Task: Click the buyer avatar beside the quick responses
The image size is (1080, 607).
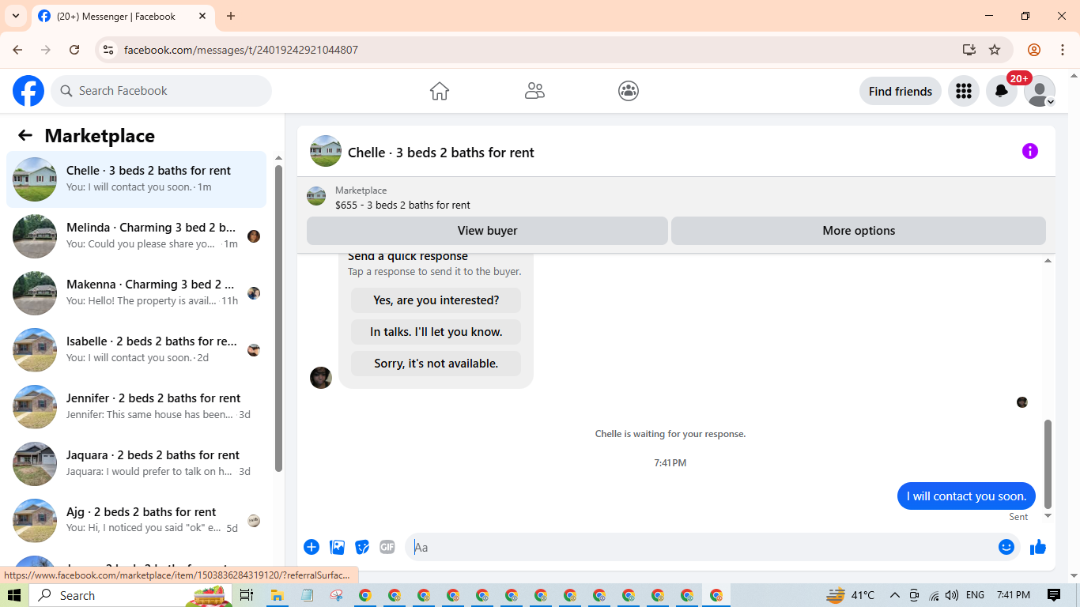Action: click(x=321, y=378)
